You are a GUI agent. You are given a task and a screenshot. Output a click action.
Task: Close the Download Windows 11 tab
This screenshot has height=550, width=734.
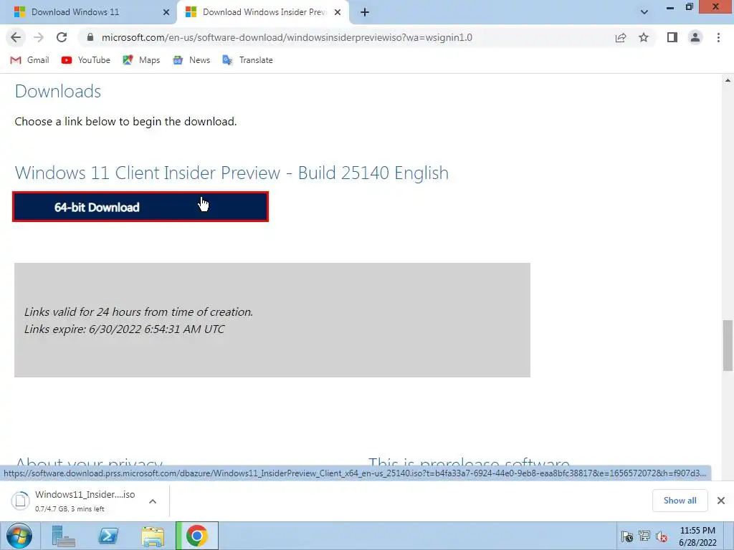click(166, 12)
